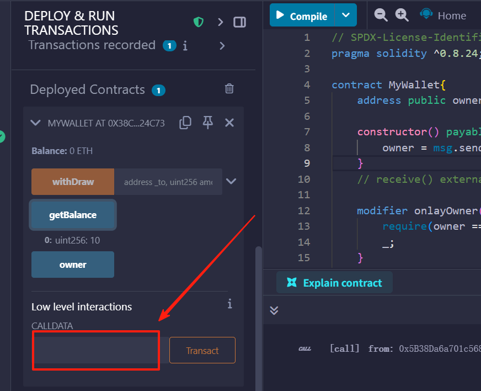The width and height of the screenshot is (481, 391).
Task: Click the Compile play button
Action: (302, 15)
